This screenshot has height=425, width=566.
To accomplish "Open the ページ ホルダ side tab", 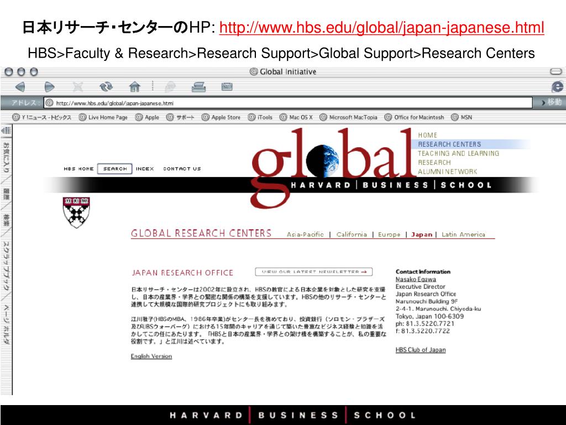I will click(x=6, y=324).
